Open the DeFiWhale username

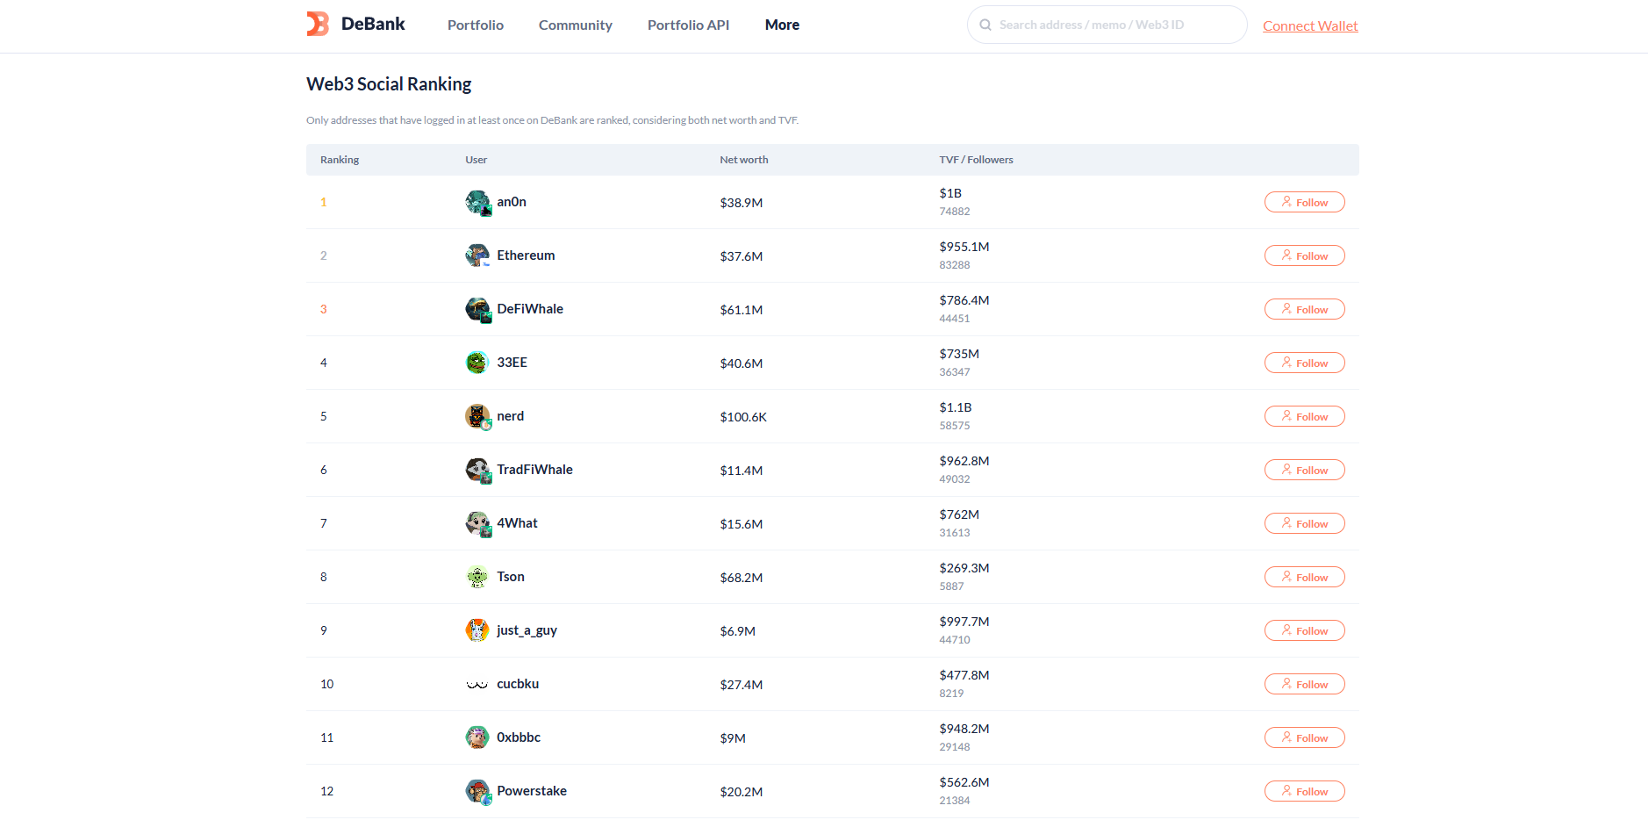tap(530, 309)
